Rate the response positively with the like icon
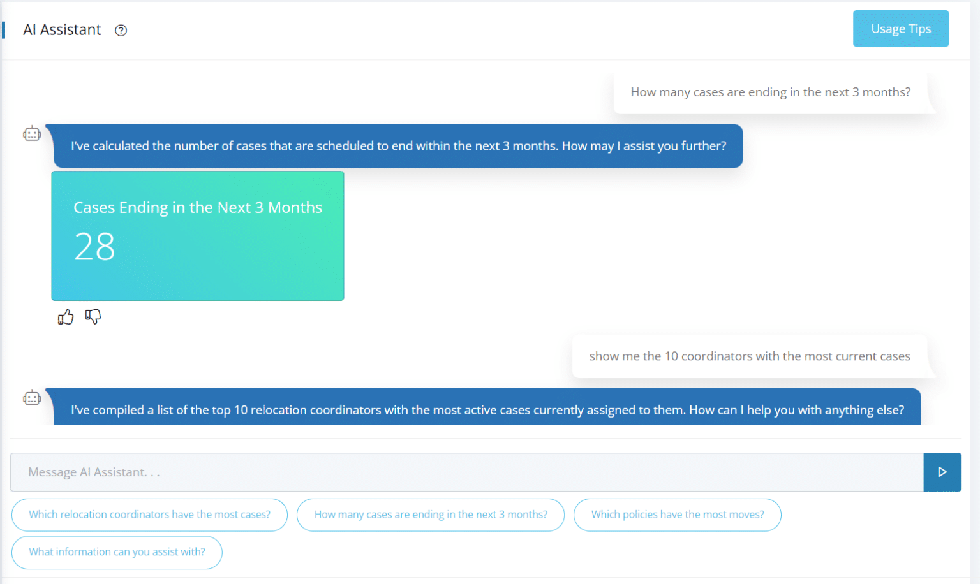The image size is (980, 584). coord(65,316)
